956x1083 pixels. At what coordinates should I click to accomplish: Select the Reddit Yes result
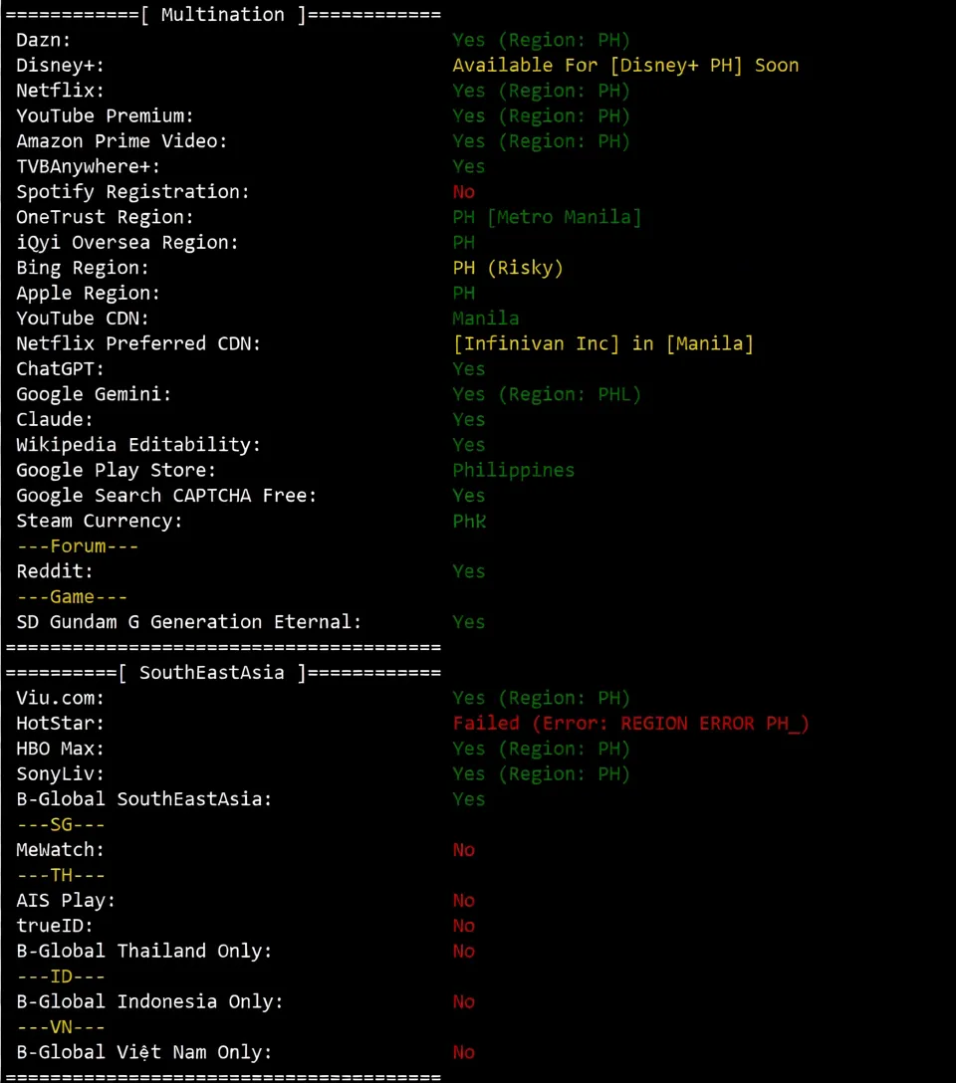(x=468, y=570)
